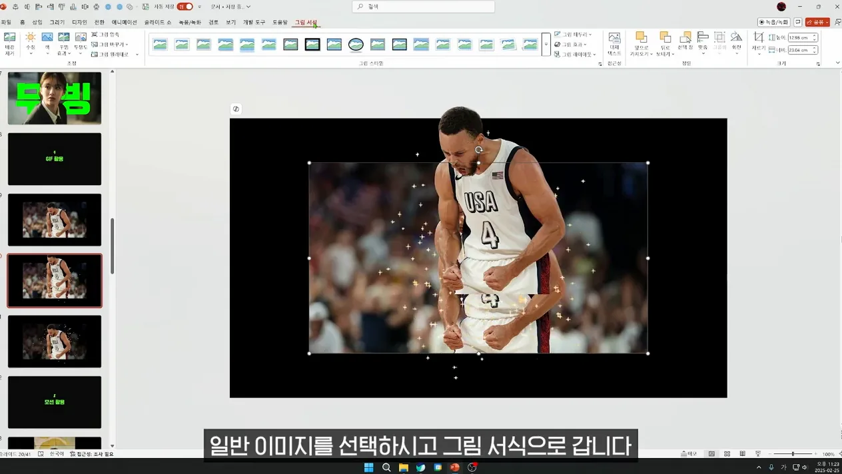Open 그림 스타일 group dialog launcher
This screenshot has height=474, width=842.
point(600,64)
